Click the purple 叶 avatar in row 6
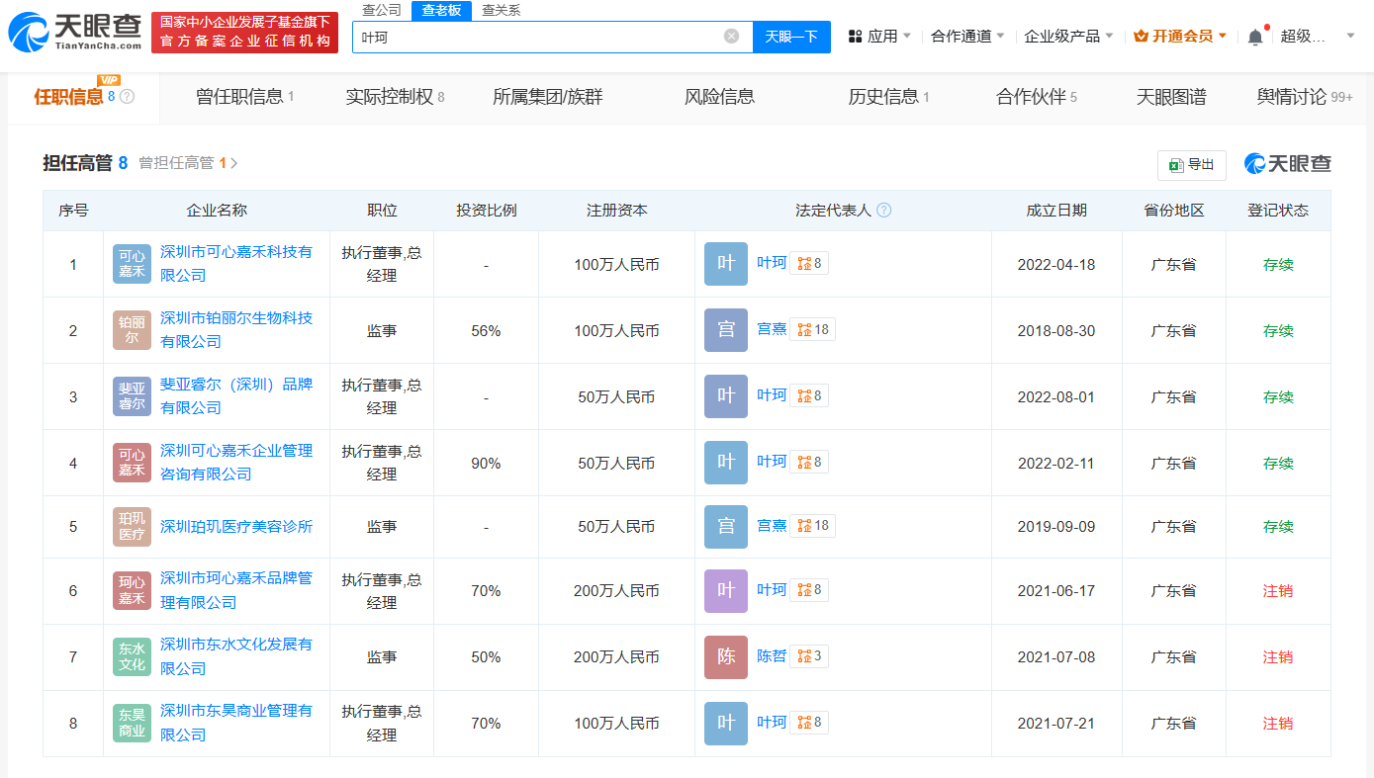The width and height of the screenshot is (1374, 778). 726,591
